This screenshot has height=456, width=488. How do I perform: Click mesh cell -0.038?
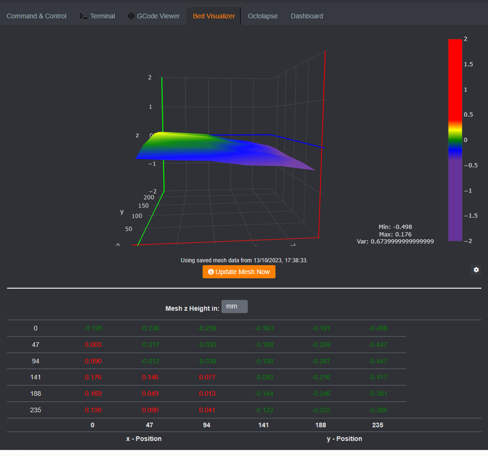point(207,362)
